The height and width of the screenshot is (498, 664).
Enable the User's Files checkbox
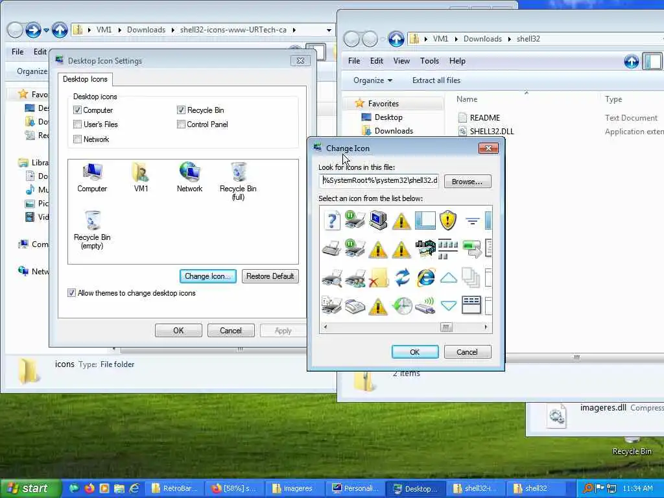coord(77,124)
